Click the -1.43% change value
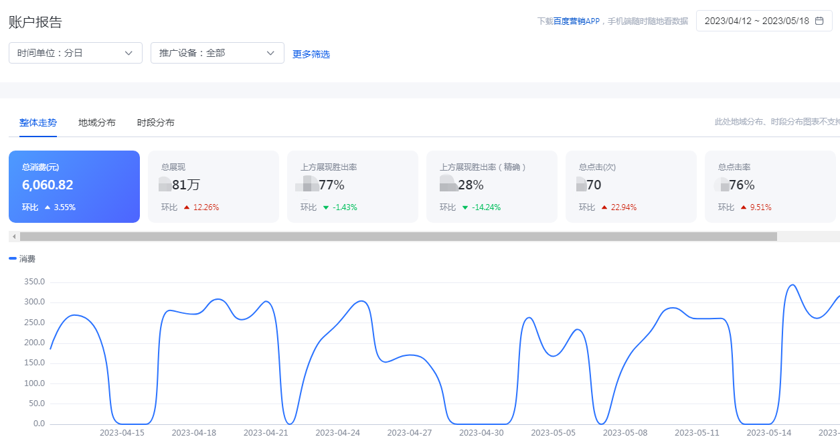 [x=345, y=207]
